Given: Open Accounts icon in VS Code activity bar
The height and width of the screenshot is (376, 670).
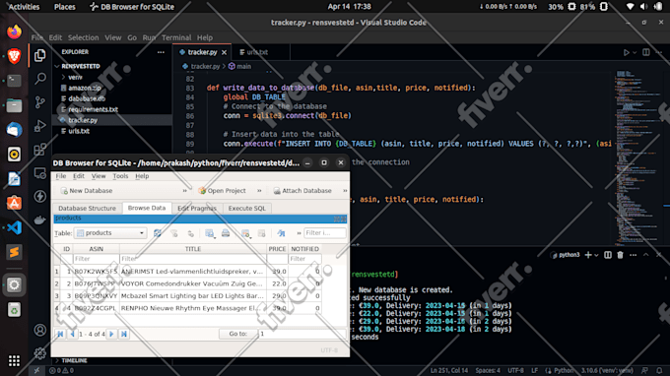Looking at the screenshot, I should 40,330.
